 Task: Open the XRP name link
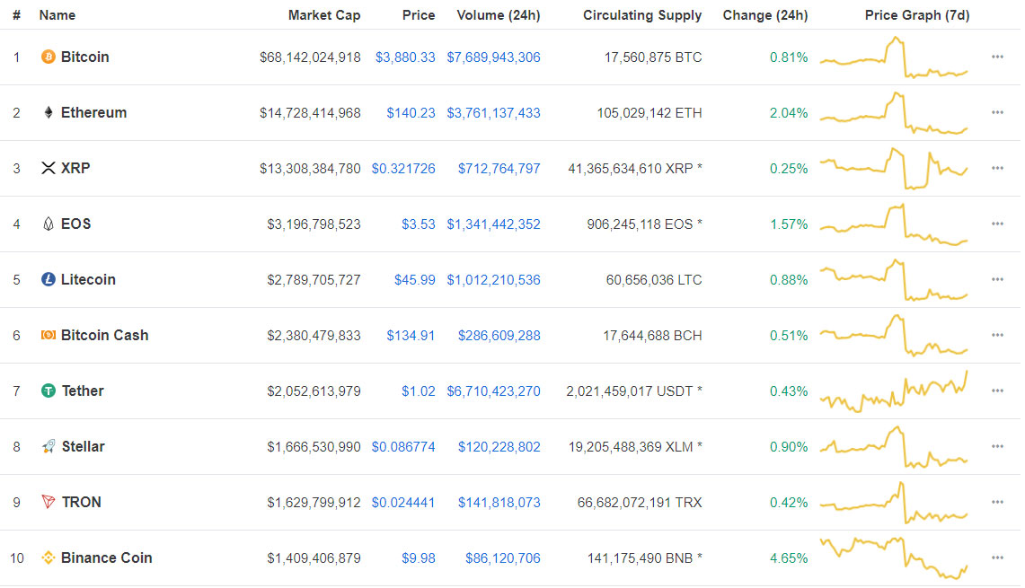click(75, 168)
